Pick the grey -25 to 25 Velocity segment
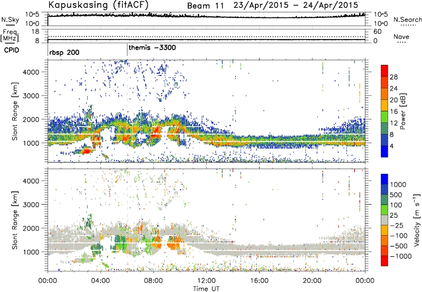This screenshot has height=292, width=422. [x=385, y=220]
